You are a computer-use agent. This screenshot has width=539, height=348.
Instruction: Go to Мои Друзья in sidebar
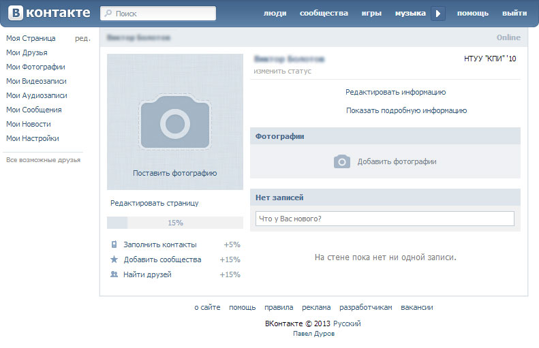(x=27, y=52)
